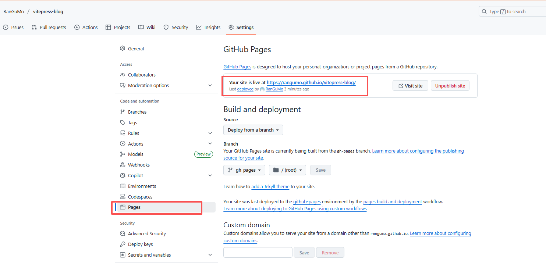Click the Advanced Security shield icon
This screenshot has height=268, width=546.
pyautogui.click(x=123, y=233)
